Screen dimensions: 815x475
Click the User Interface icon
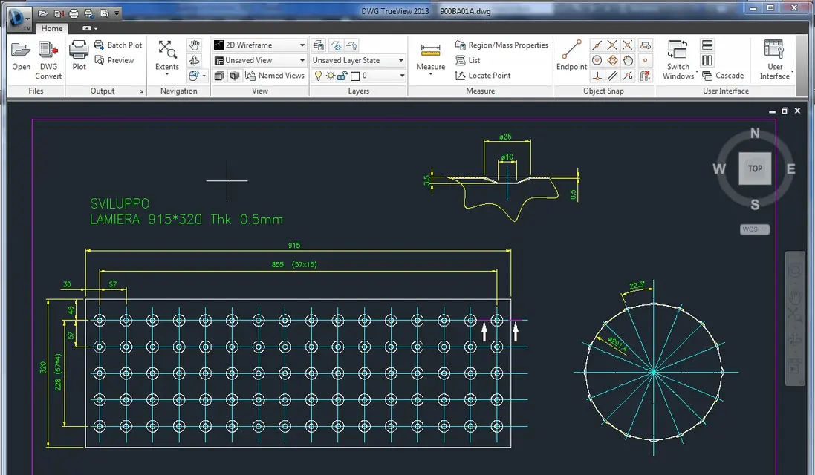(774, 50)
